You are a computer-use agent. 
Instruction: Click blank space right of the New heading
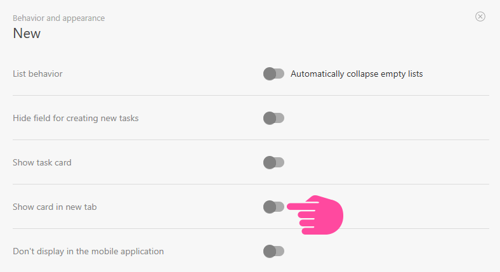point(254,34)
